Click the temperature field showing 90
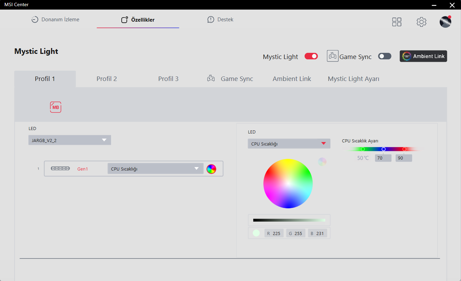This screenshot has width=461, height=281. point(404,158)
